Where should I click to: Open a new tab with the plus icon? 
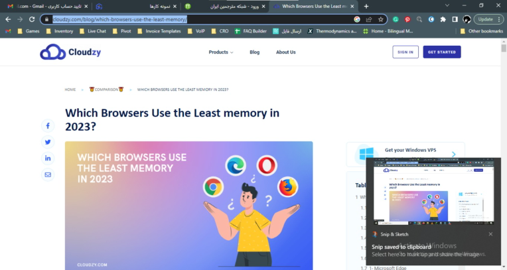tap(366, 6)
